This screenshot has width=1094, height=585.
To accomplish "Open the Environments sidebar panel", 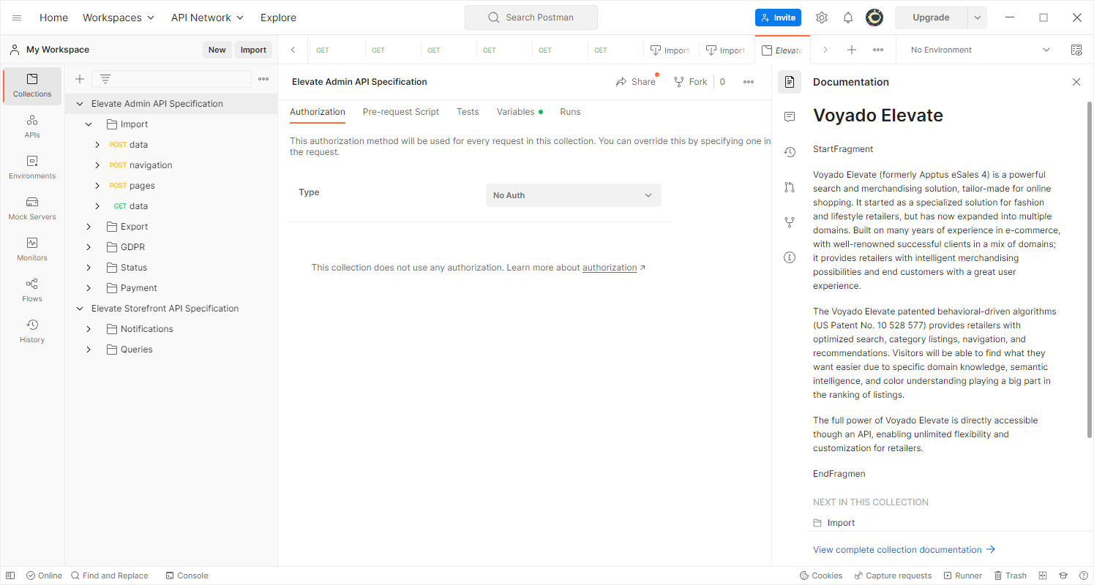I will [x=32, y=167].
